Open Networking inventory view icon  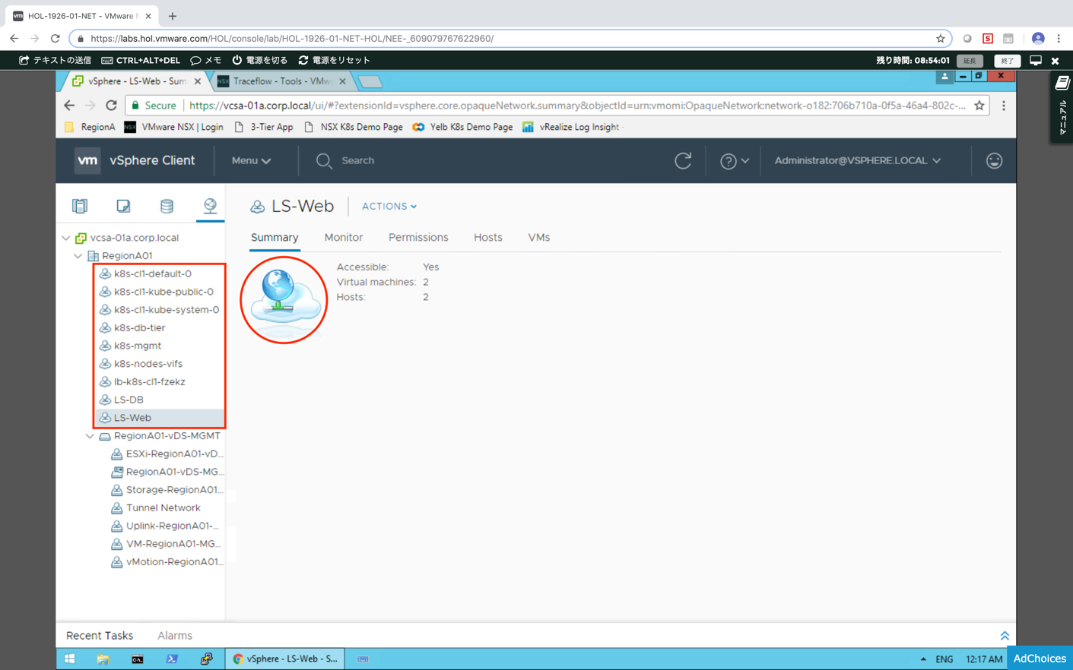point(210,206)
